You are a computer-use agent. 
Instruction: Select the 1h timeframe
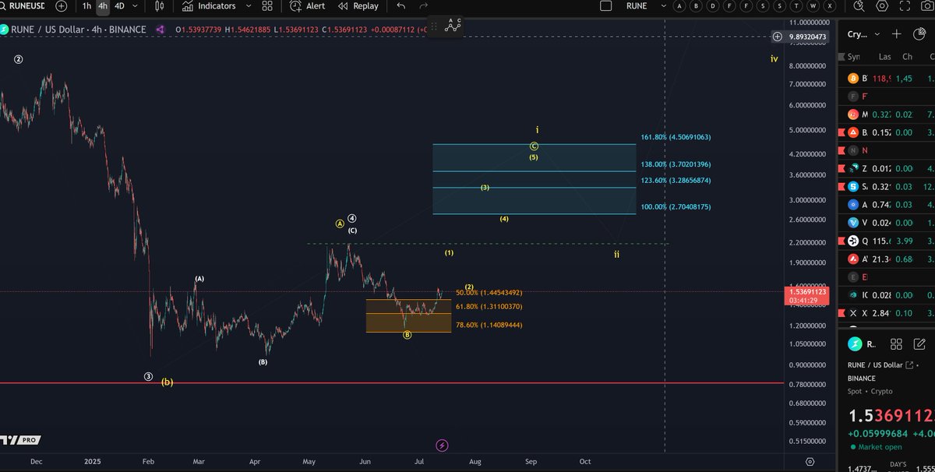coord(86,5)
